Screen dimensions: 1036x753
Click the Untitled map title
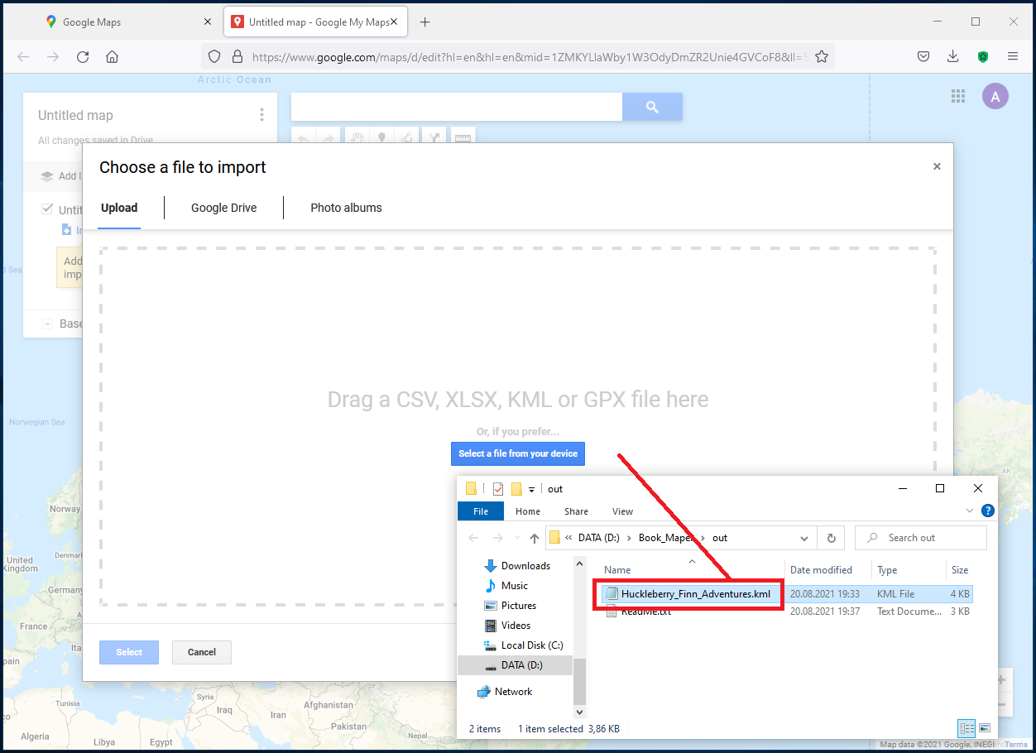[75, 116]
